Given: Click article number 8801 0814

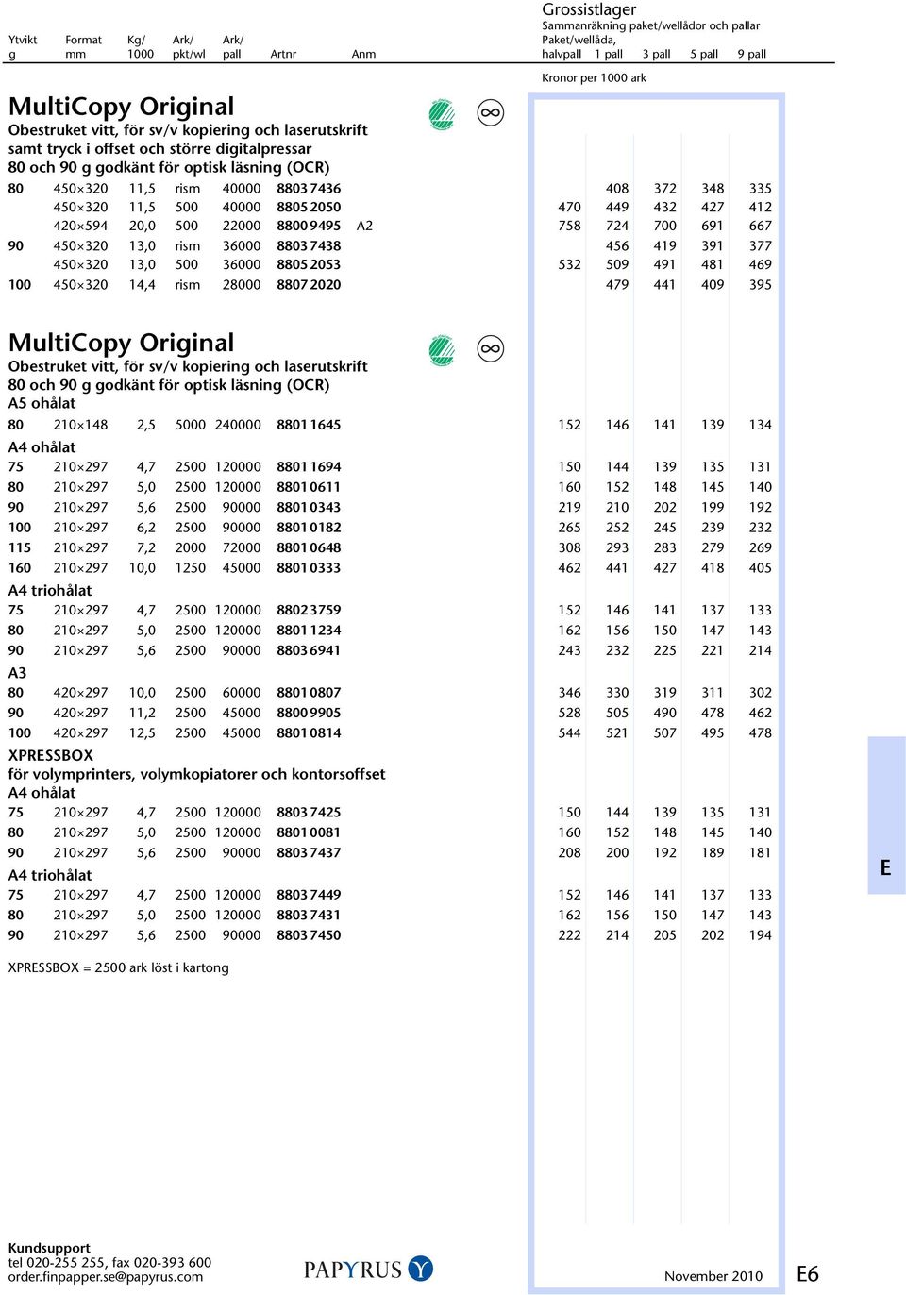Looking at the screenshot, I should [x=309, y=734].
